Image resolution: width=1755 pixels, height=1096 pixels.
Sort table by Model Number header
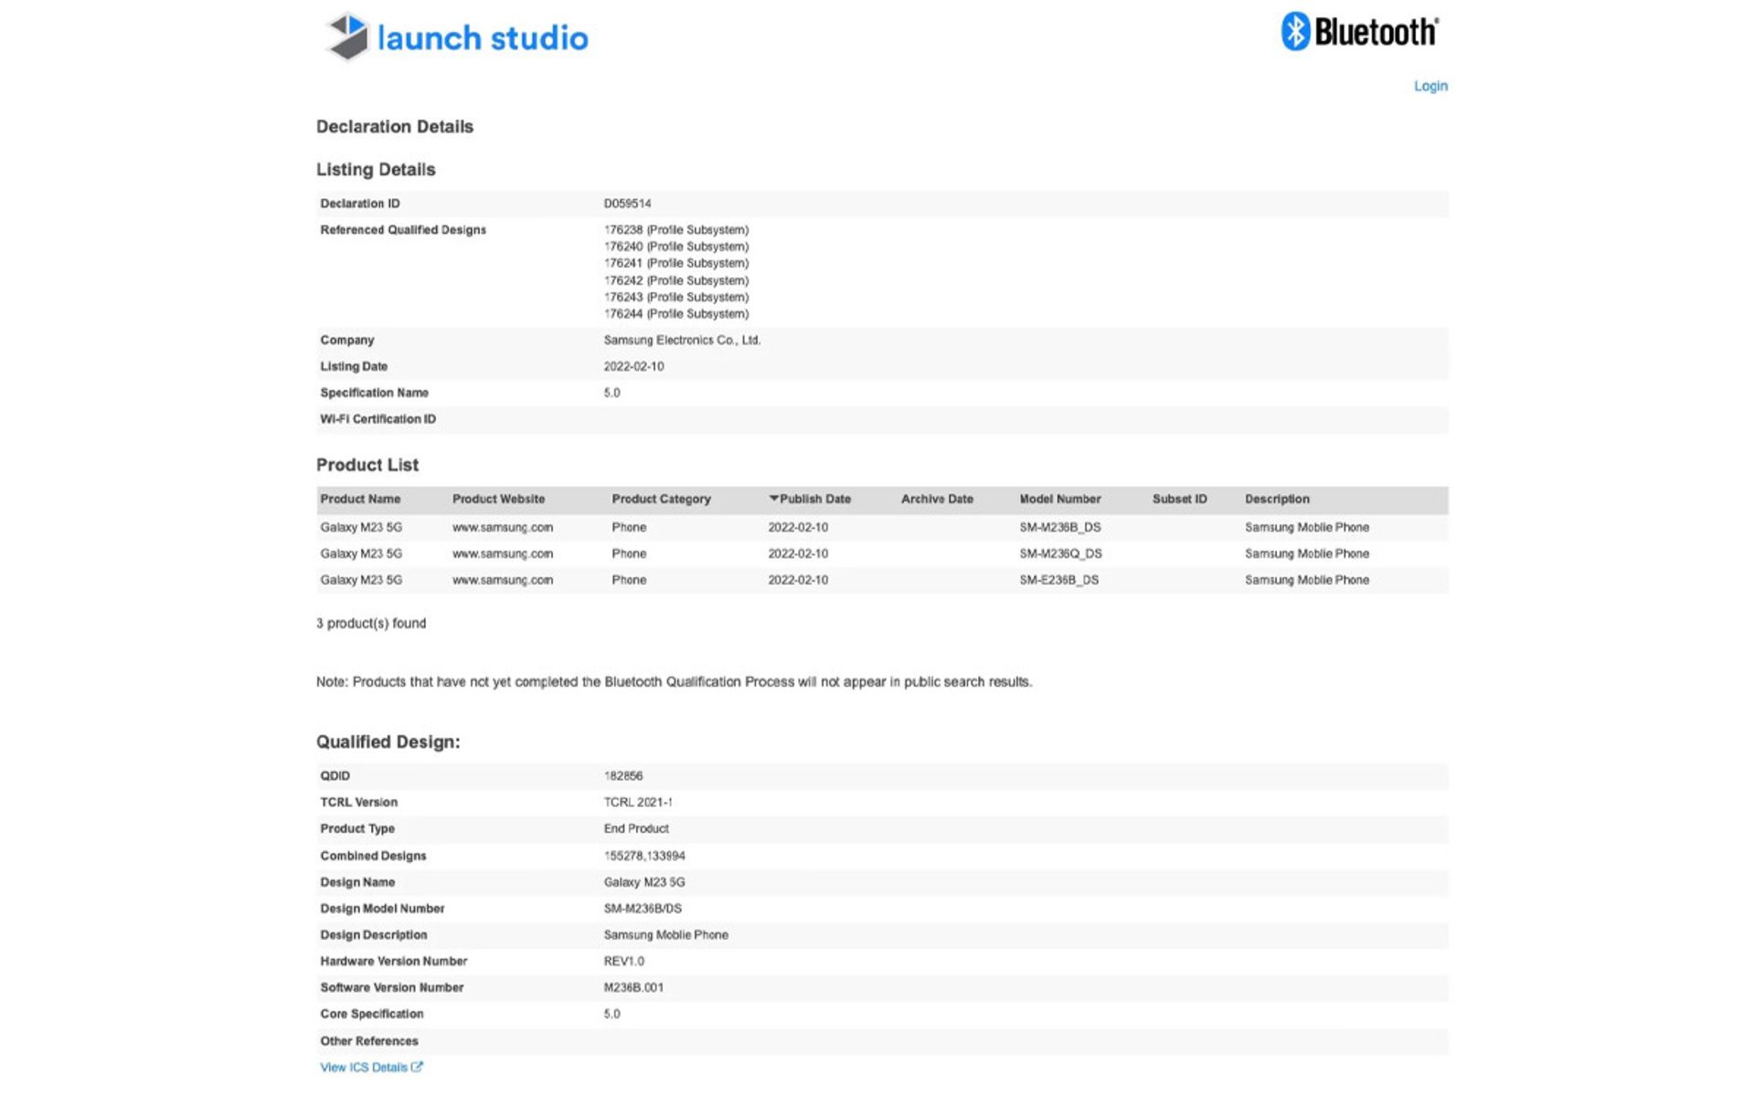pos(1059,499)
